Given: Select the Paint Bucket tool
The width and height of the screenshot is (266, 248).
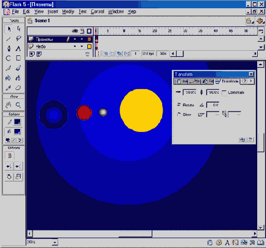Looking at the screenshot, I should (18, 78).
